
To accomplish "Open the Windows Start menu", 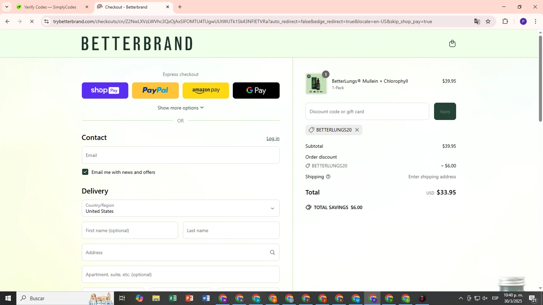I will coord(8,298).
